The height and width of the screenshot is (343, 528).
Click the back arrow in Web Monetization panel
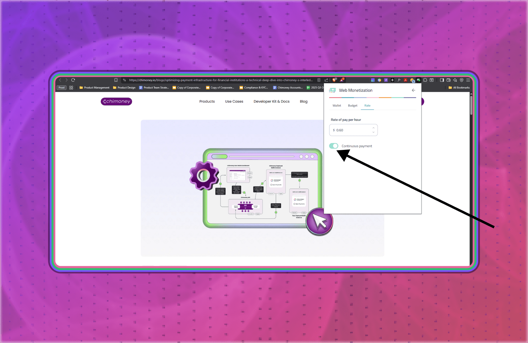tap(413, 90)
